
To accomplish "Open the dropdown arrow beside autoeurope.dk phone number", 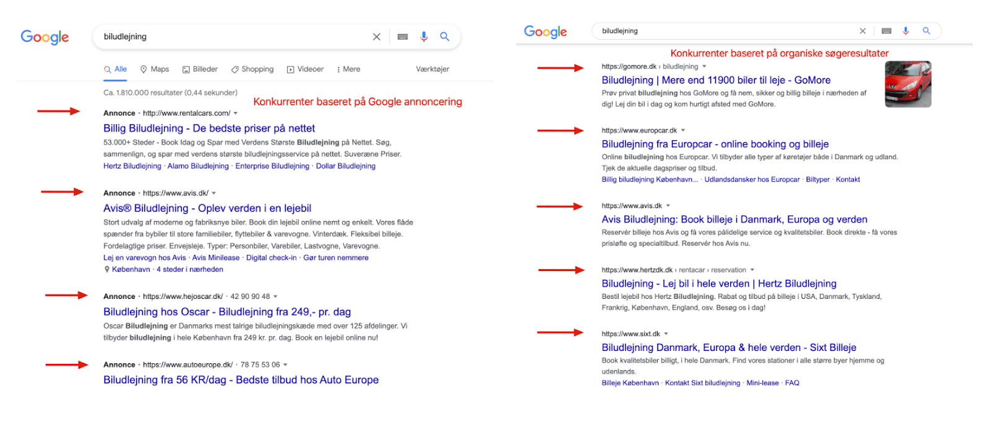I will [x=285, y=364].
